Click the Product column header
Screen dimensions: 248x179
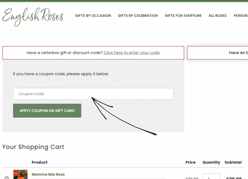click(40, 162)
